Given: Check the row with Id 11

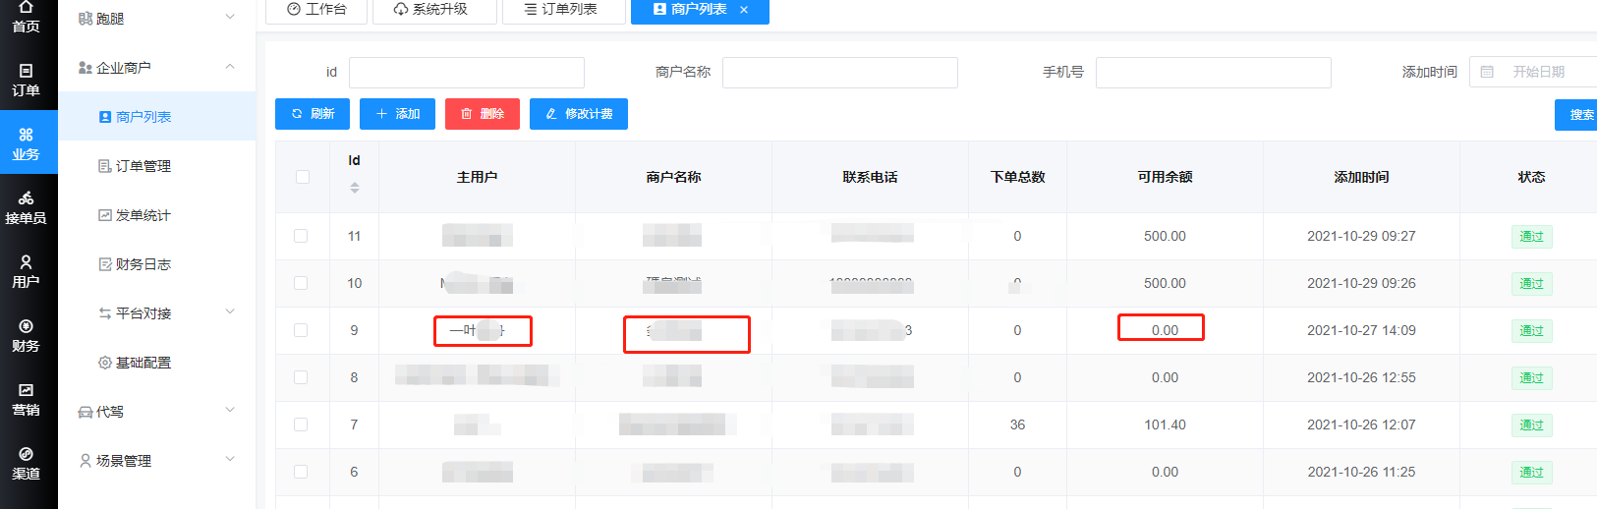Looking at the screenshot, I should pos(301,236).
